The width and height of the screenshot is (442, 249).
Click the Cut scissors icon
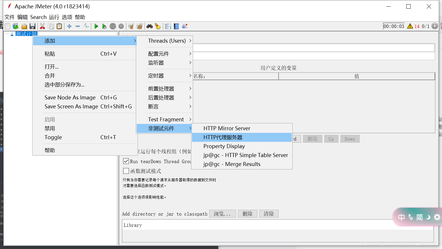point(42,26)
